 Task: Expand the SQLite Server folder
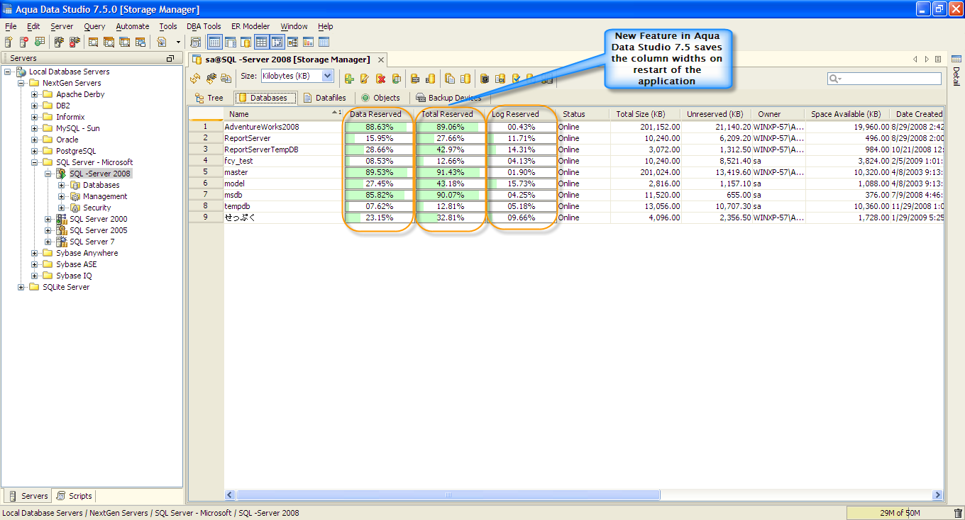click(x=21, y=287)
